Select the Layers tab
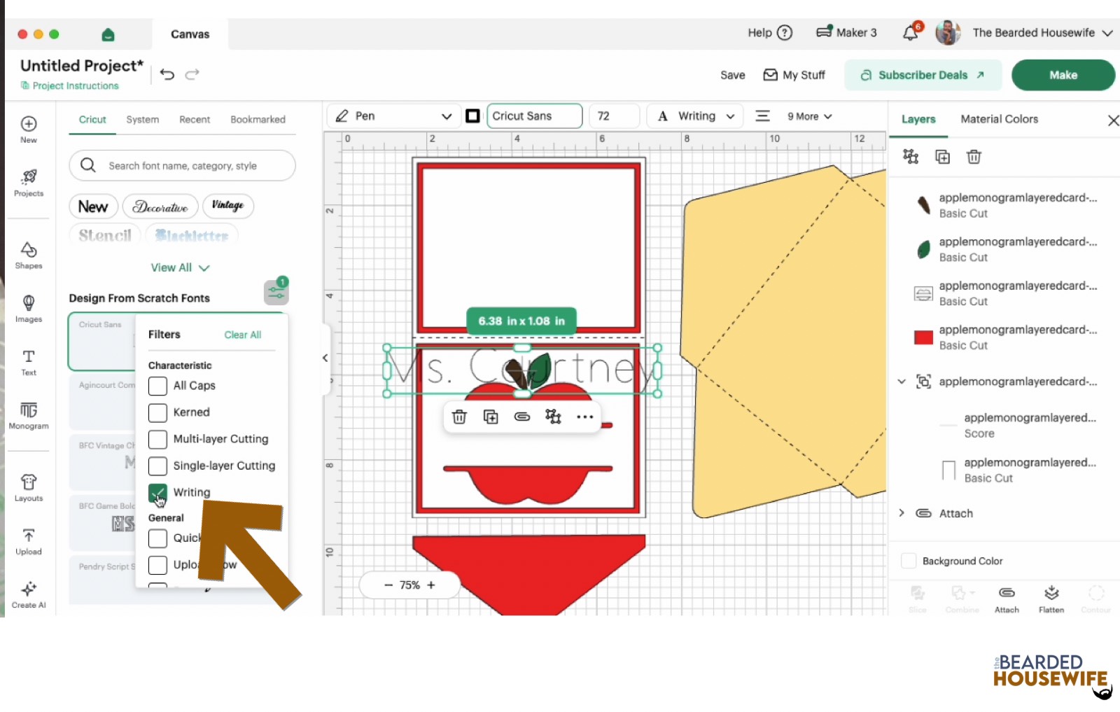This screenshot has width=1120, height=712. [x=918, y=119]
